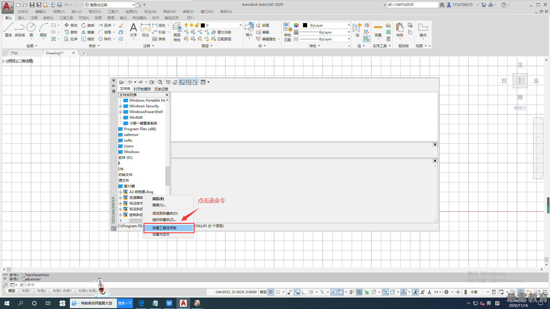
Task: Open Layer Properties (图层特性)
Action: pos(177,32)
